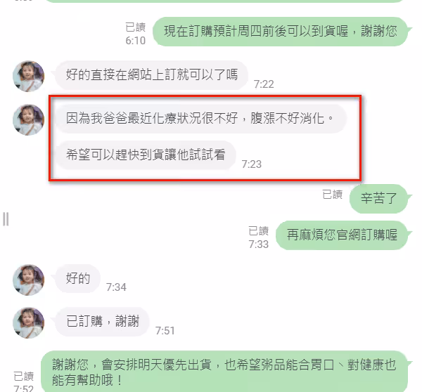Click avatar beside 好的直接在網站上訂 message
Viewport: 422px width, 392px height.
29,76
